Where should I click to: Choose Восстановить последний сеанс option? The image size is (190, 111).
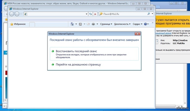pos(94,54)
